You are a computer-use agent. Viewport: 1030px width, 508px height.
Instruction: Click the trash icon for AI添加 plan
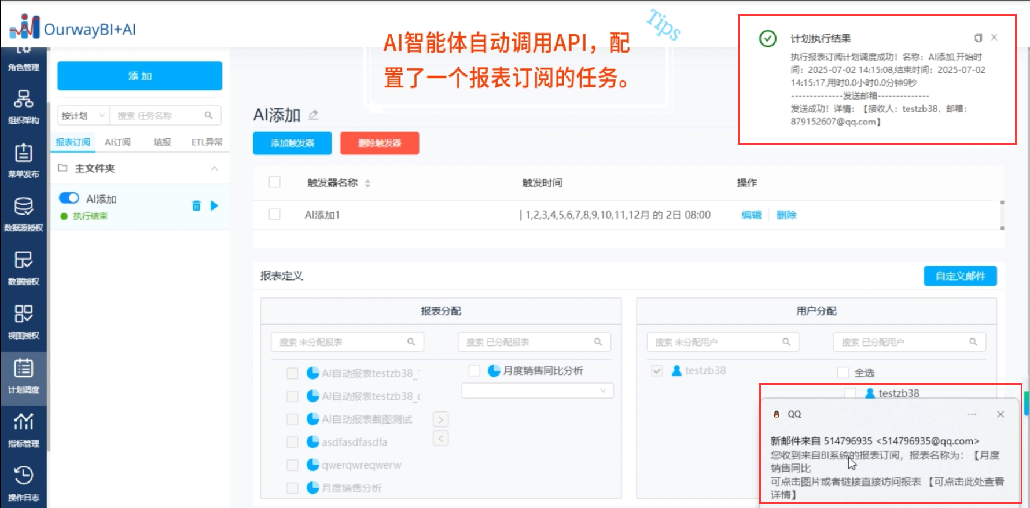pos(196,206)
